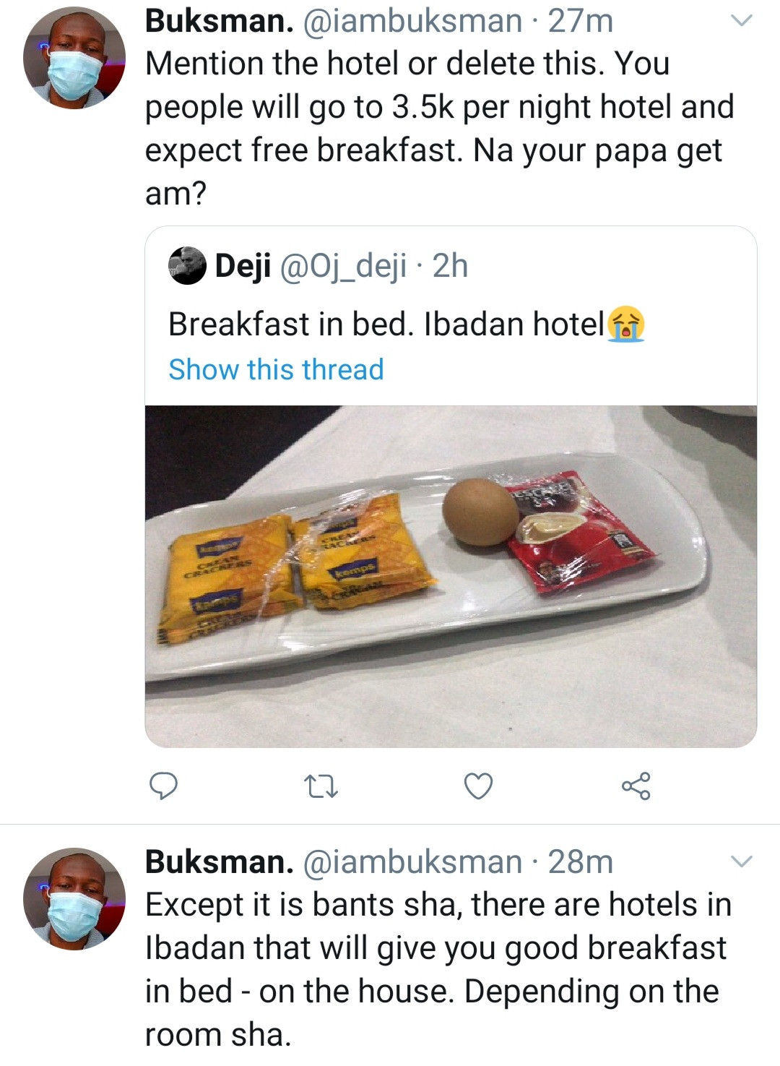This screenshot has width=780, height=1066.
Task: Open the breakfast plate photo
Action: 451,575
